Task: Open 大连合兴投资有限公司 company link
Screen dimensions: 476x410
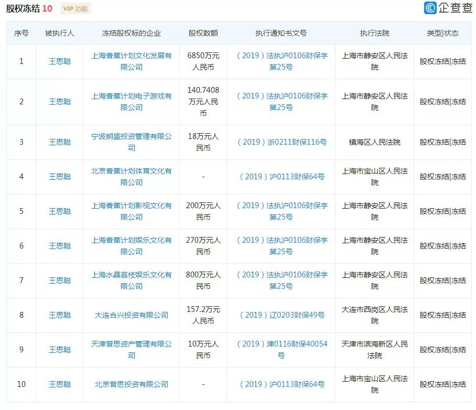Action: point(132,315)
